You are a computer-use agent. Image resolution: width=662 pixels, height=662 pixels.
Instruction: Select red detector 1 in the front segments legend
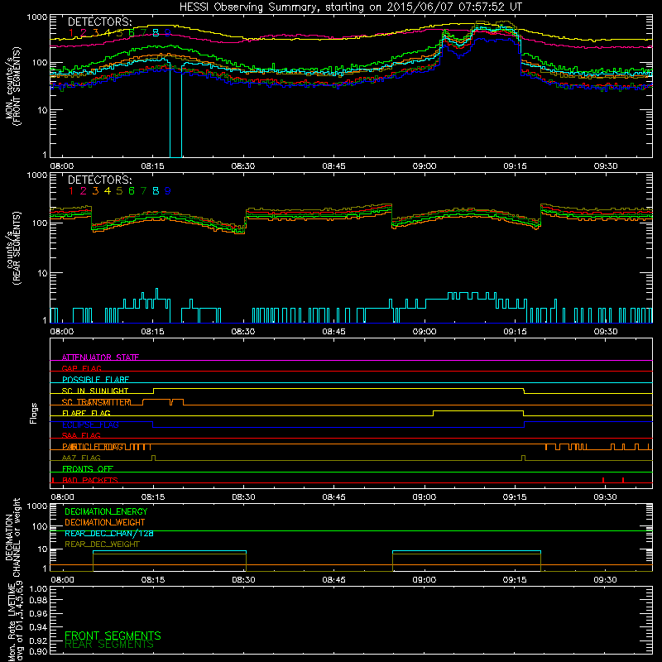point(71,32)
